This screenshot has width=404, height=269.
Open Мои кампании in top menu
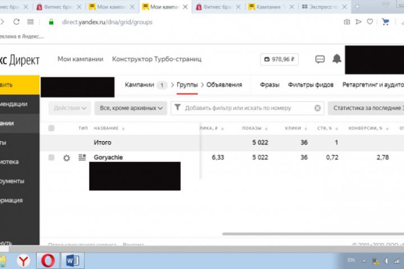(80, 59)
